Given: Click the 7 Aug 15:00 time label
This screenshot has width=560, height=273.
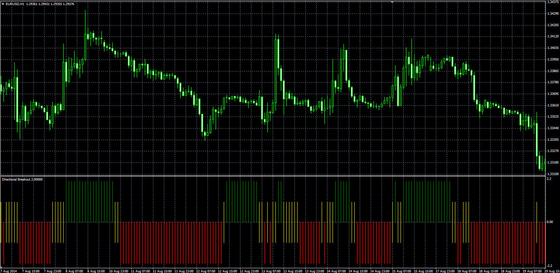Looking at the screenshot, I should [x=31, y=271].
